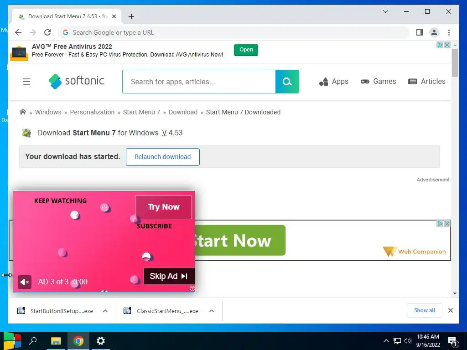The width and height of the screenshot is (467, 350).
Task: Click the video ad info question icon
Action: pyautogui.click(x=192, y=288)
